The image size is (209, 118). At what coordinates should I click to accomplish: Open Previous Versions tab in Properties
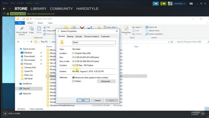pos(91,36)
